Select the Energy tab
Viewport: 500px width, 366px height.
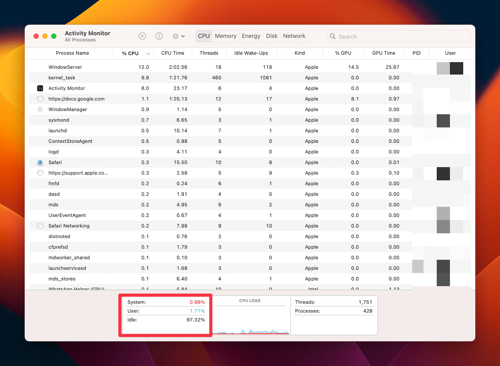[251, 36]
